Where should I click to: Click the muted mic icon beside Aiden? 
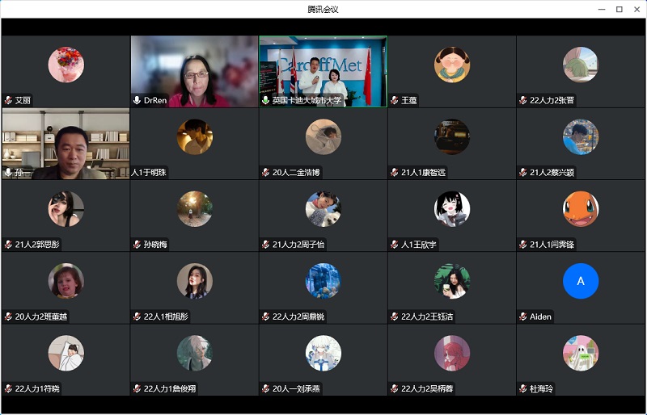click(523, 316)
